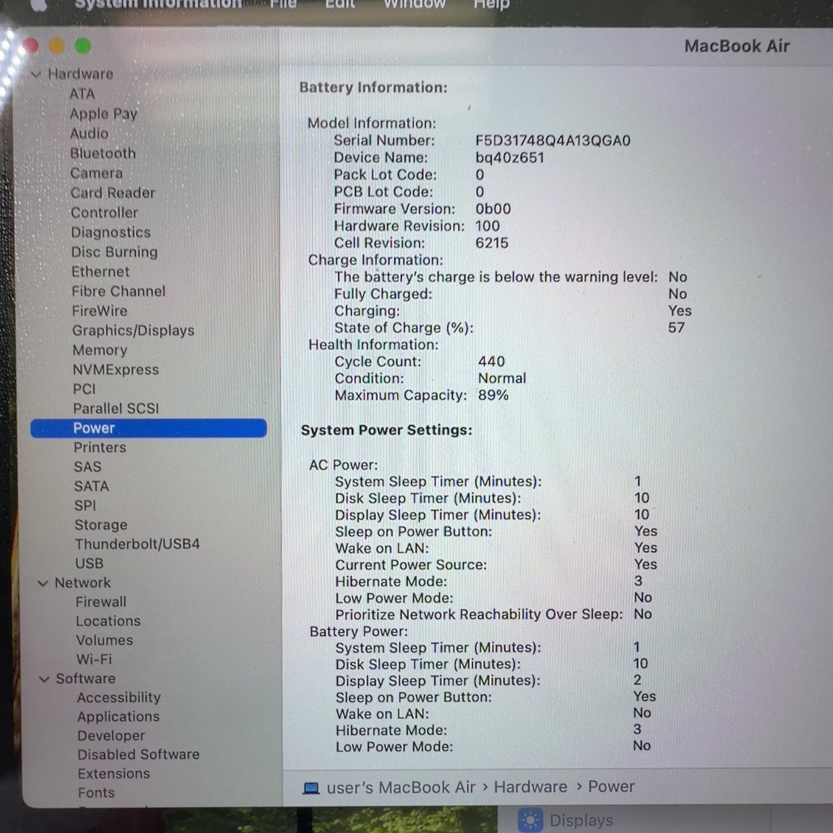
Task: Click the laptop icon in path bar
Action: 311,787
